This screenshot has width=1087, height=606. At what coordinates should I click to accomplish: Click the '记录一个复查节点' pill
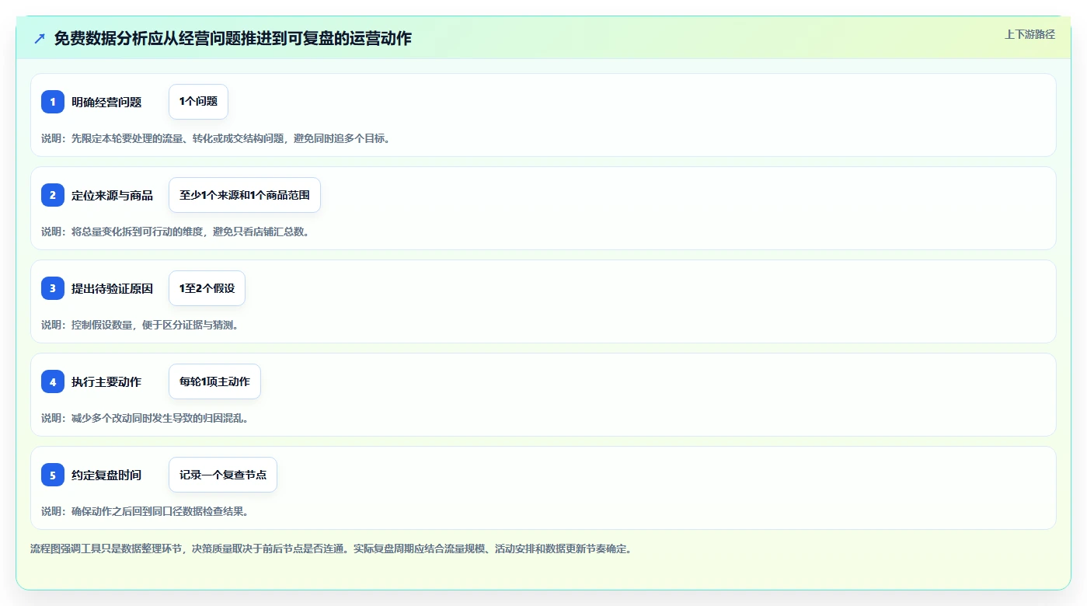223,475
